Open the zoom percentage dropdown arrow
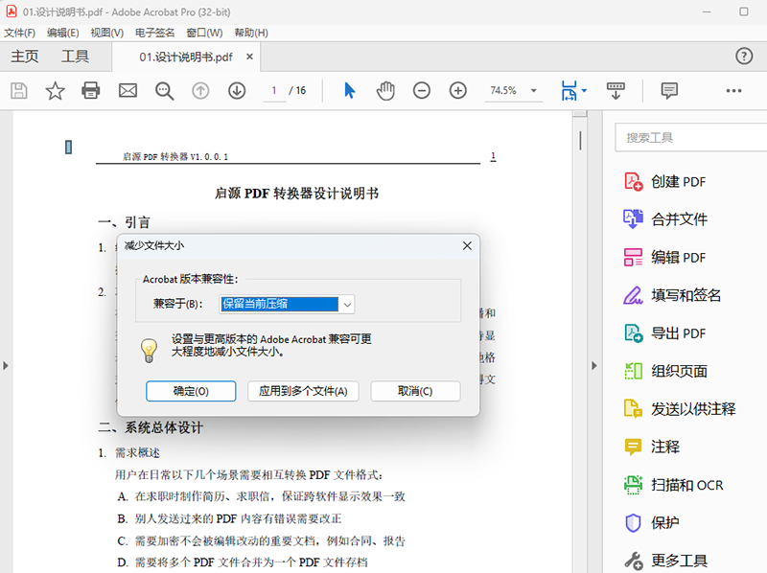This screenshot has height=573, width=767. (534, 91)
